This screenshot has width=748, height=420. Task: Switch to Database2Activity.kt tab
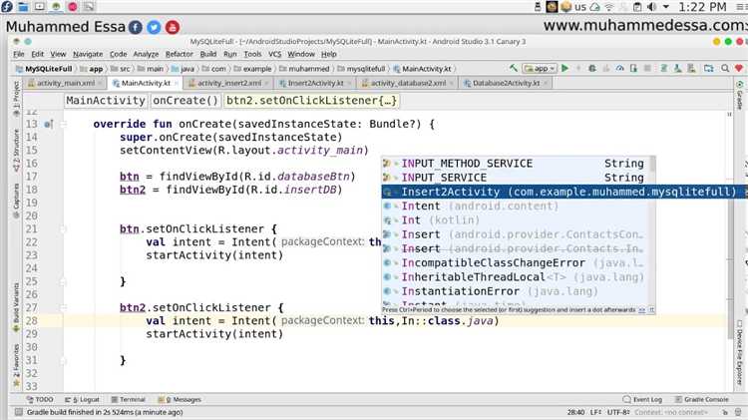click(506, 83)
